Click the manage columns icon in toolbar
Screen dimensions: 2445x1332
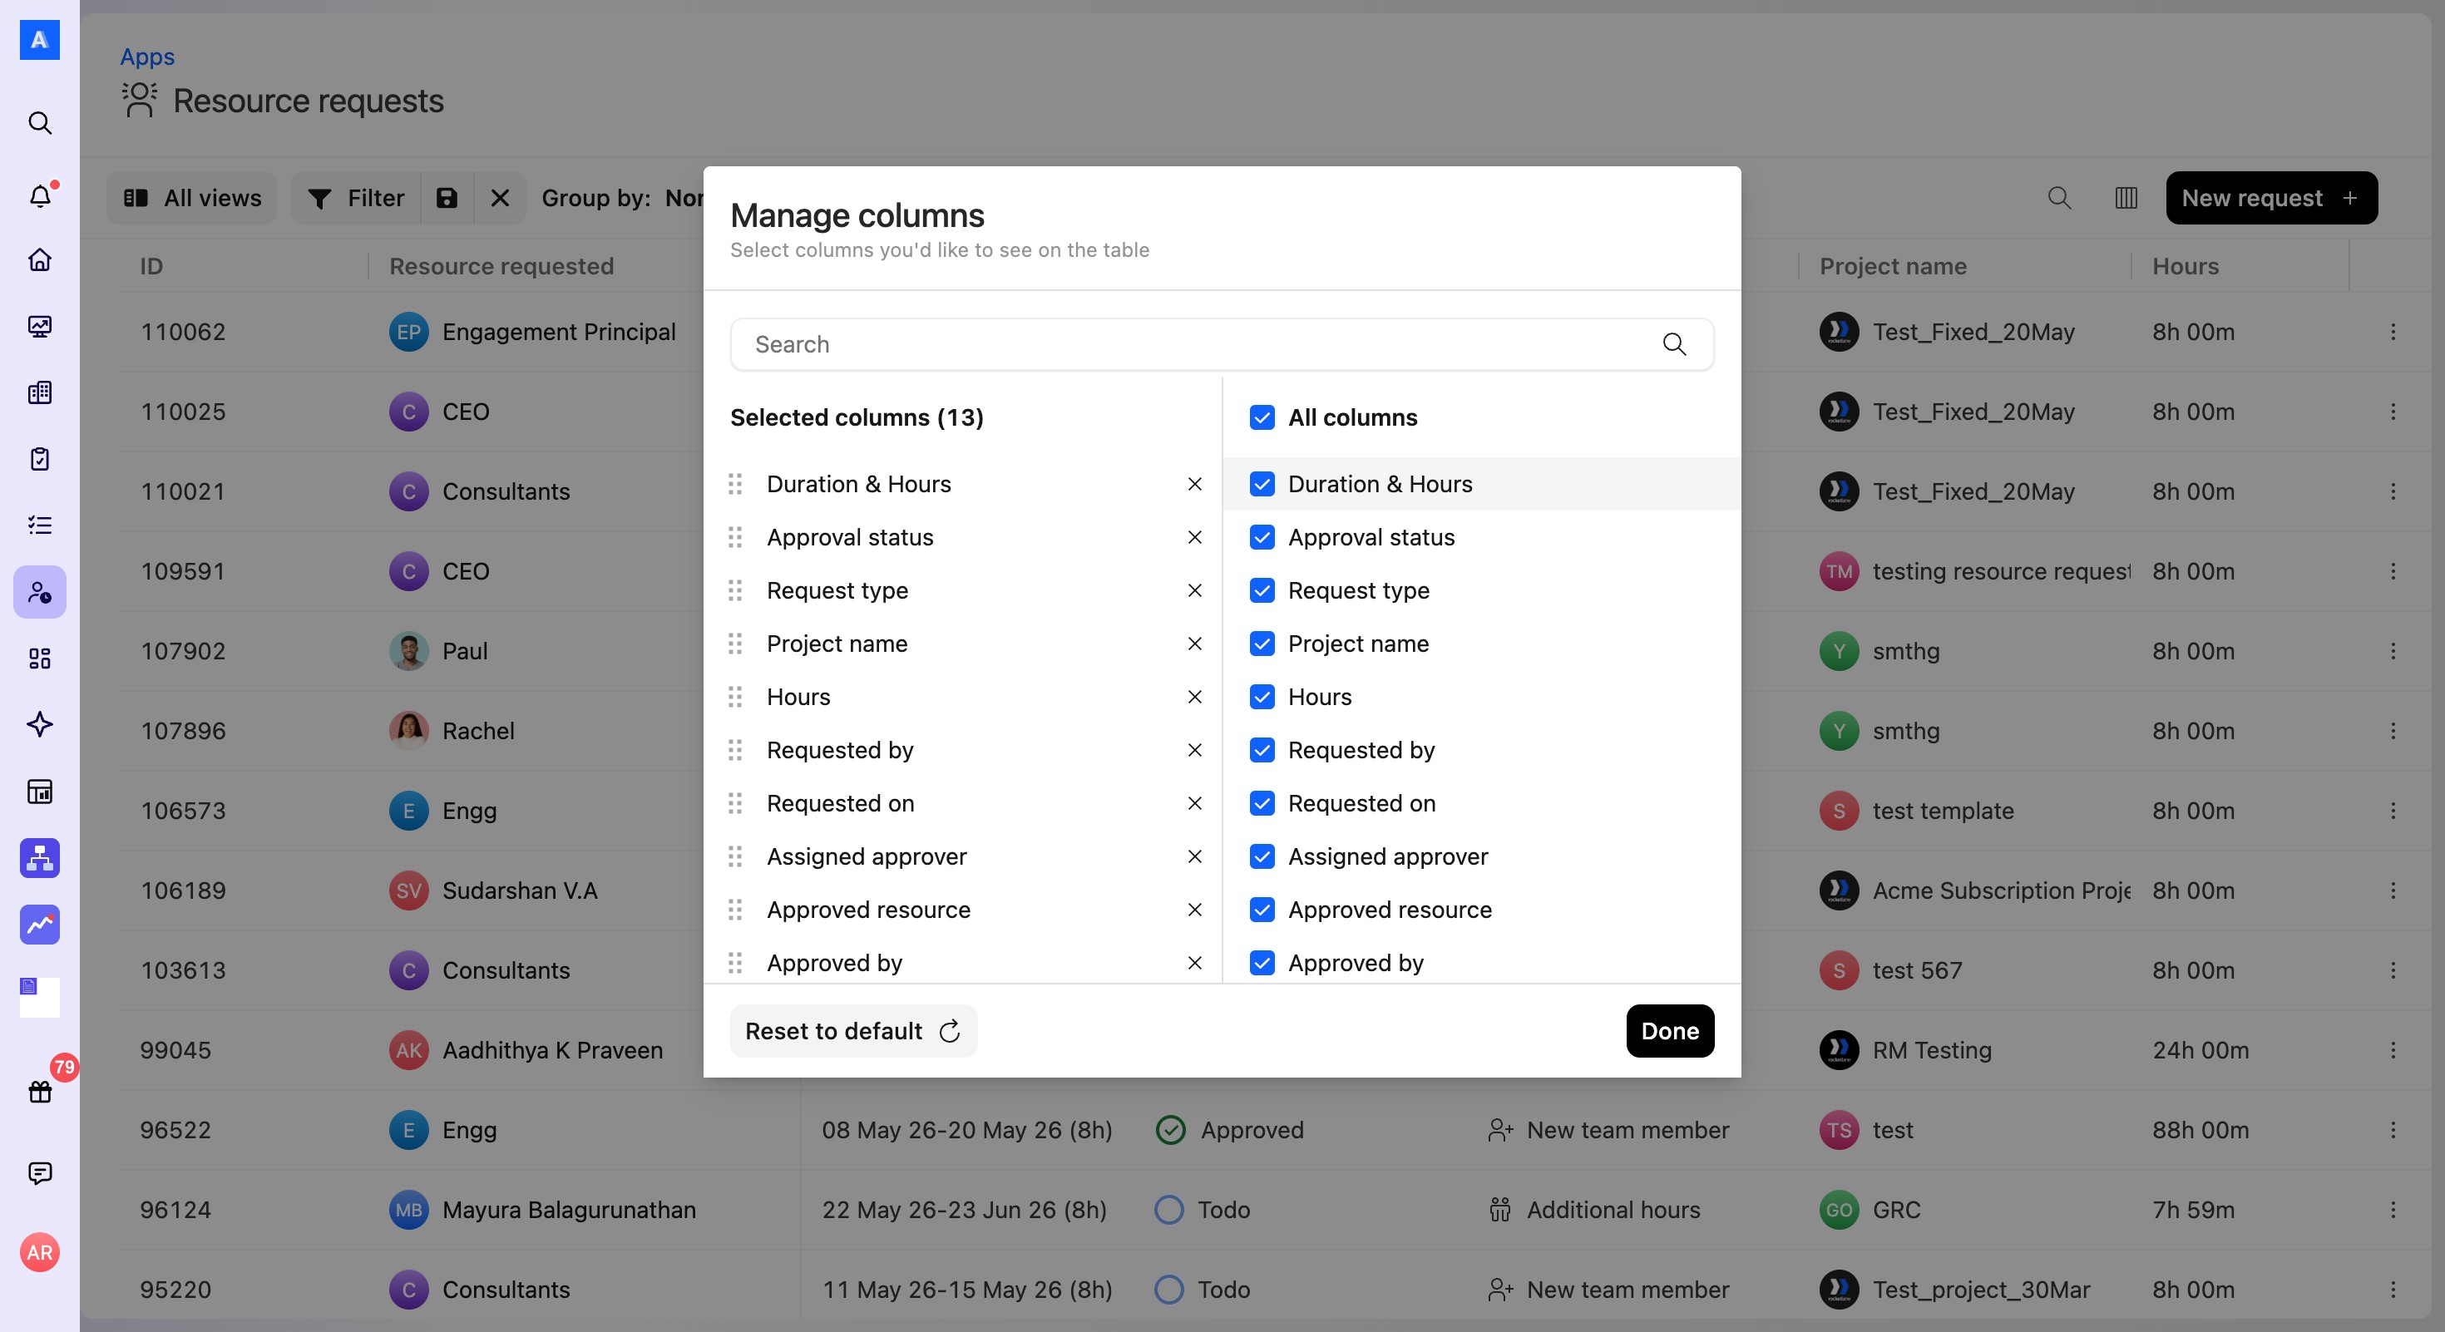coord(2126,197)
